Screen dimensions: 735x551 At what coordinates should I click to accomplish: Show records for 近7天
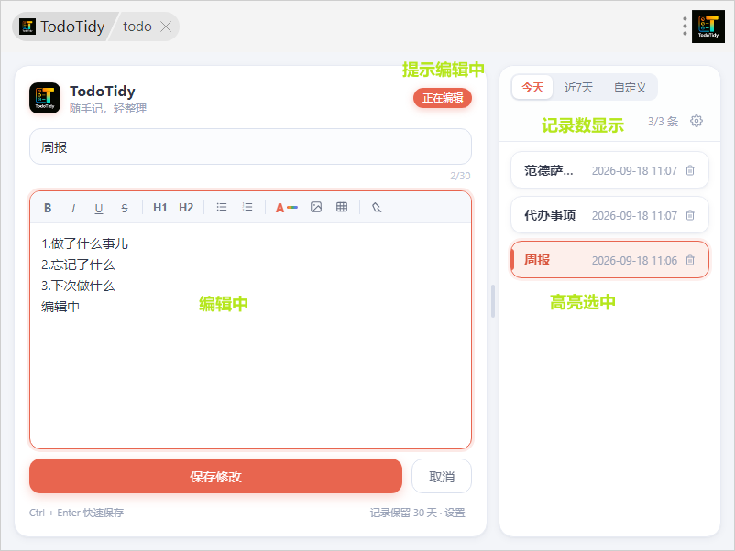[578, 88]
